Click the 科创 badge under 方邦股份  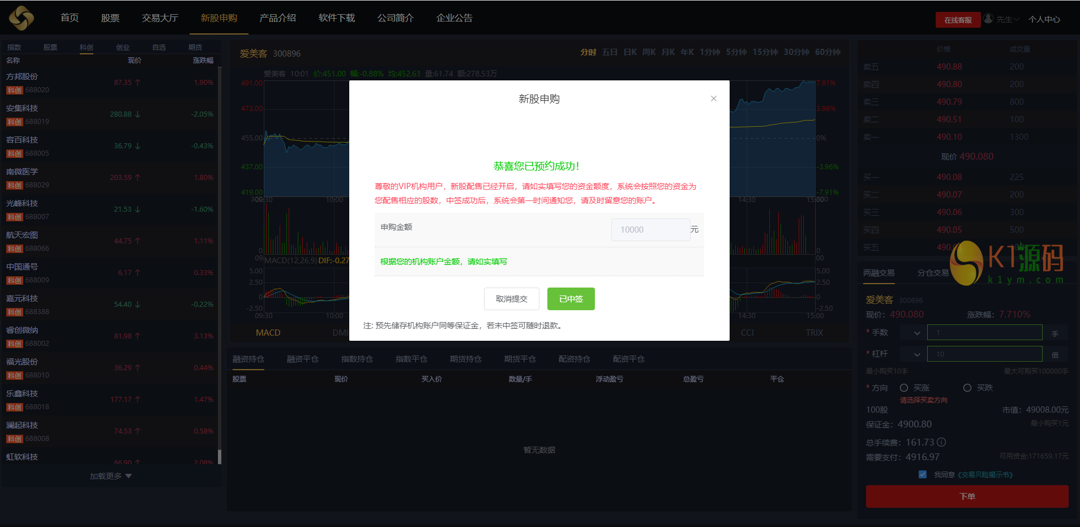tap(14, 90)
